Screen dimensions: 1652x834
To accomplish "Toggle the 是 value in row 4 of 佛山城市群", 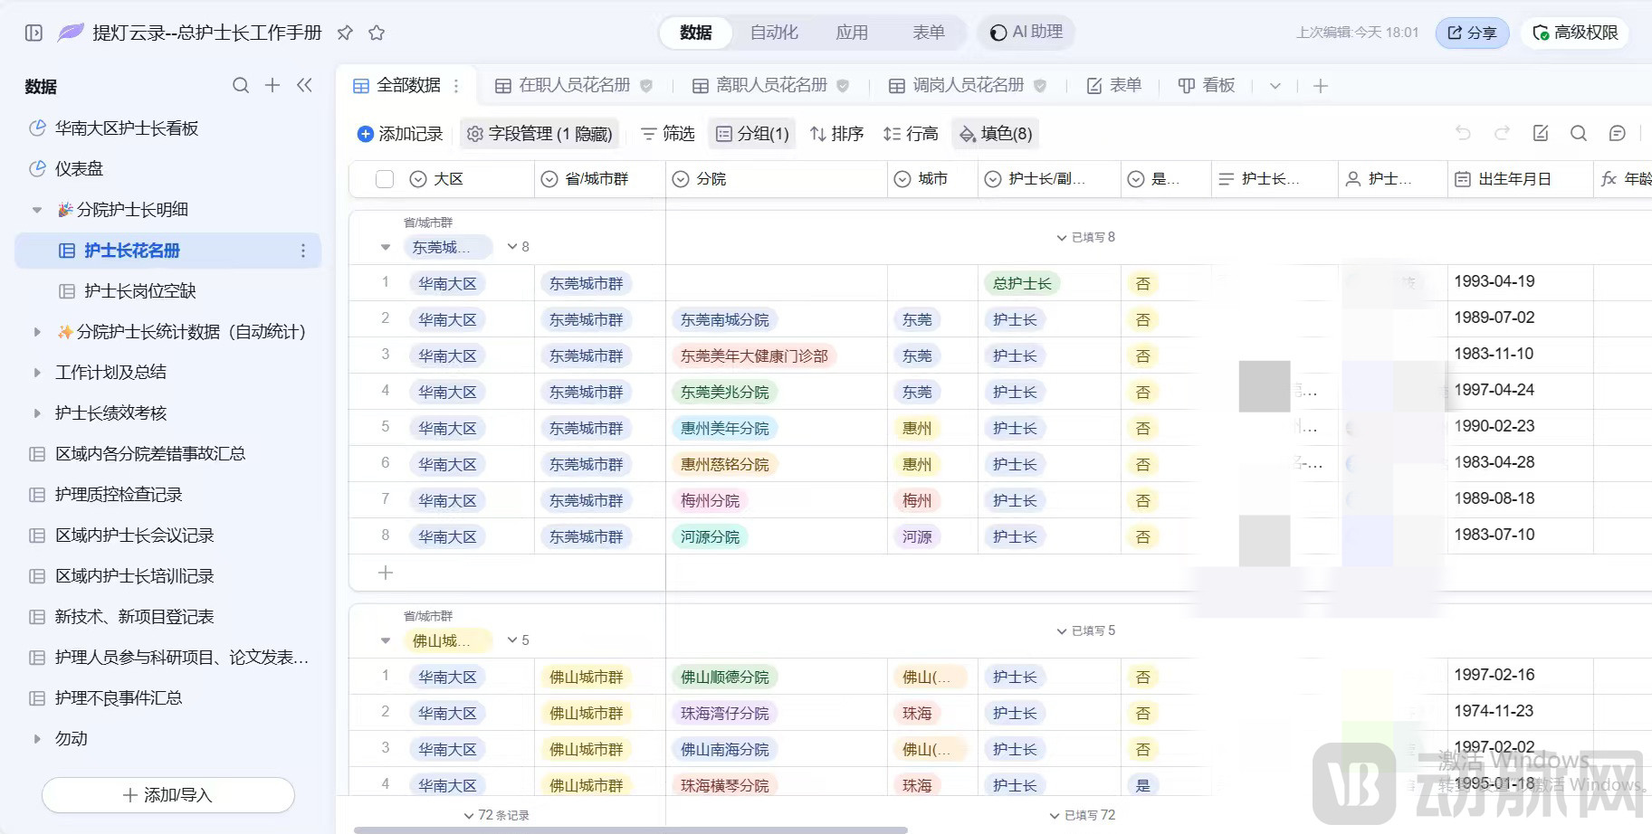I will [1143, 784].
